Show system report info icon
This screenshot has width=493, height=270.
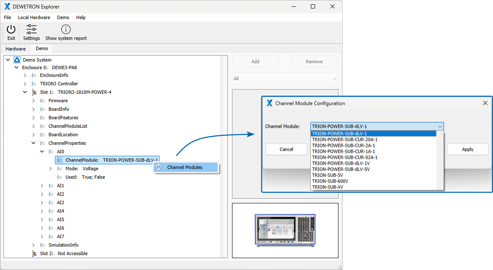click(x=66, y=29)
